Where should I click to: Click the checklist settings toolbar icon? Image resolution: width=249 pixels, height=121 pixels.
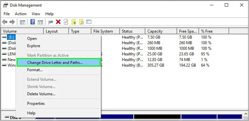point(89,22)
